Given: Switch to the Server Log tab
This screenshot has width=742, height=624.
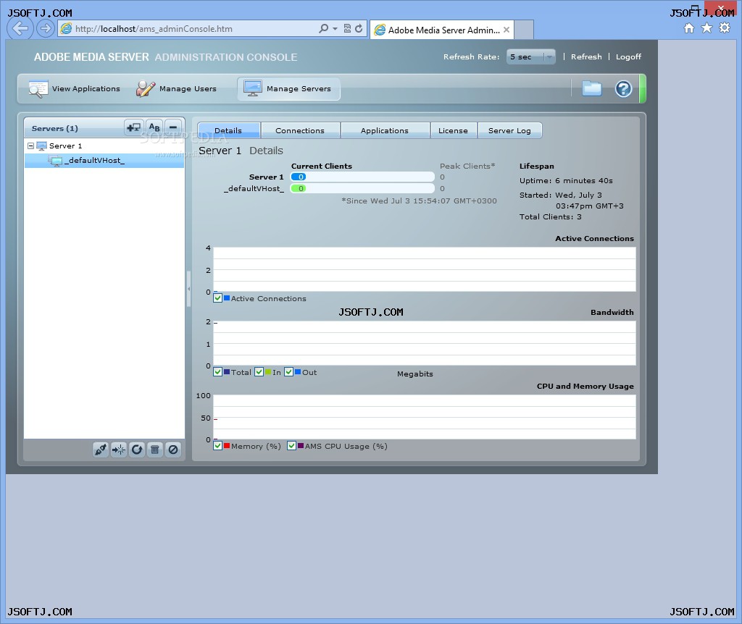Looking at the screenshot, I should [x=509, y=130].
